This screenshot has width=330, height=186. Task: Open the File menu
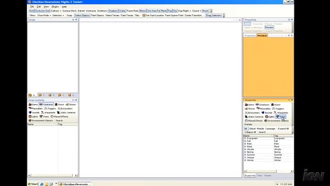tap(32, 7)
